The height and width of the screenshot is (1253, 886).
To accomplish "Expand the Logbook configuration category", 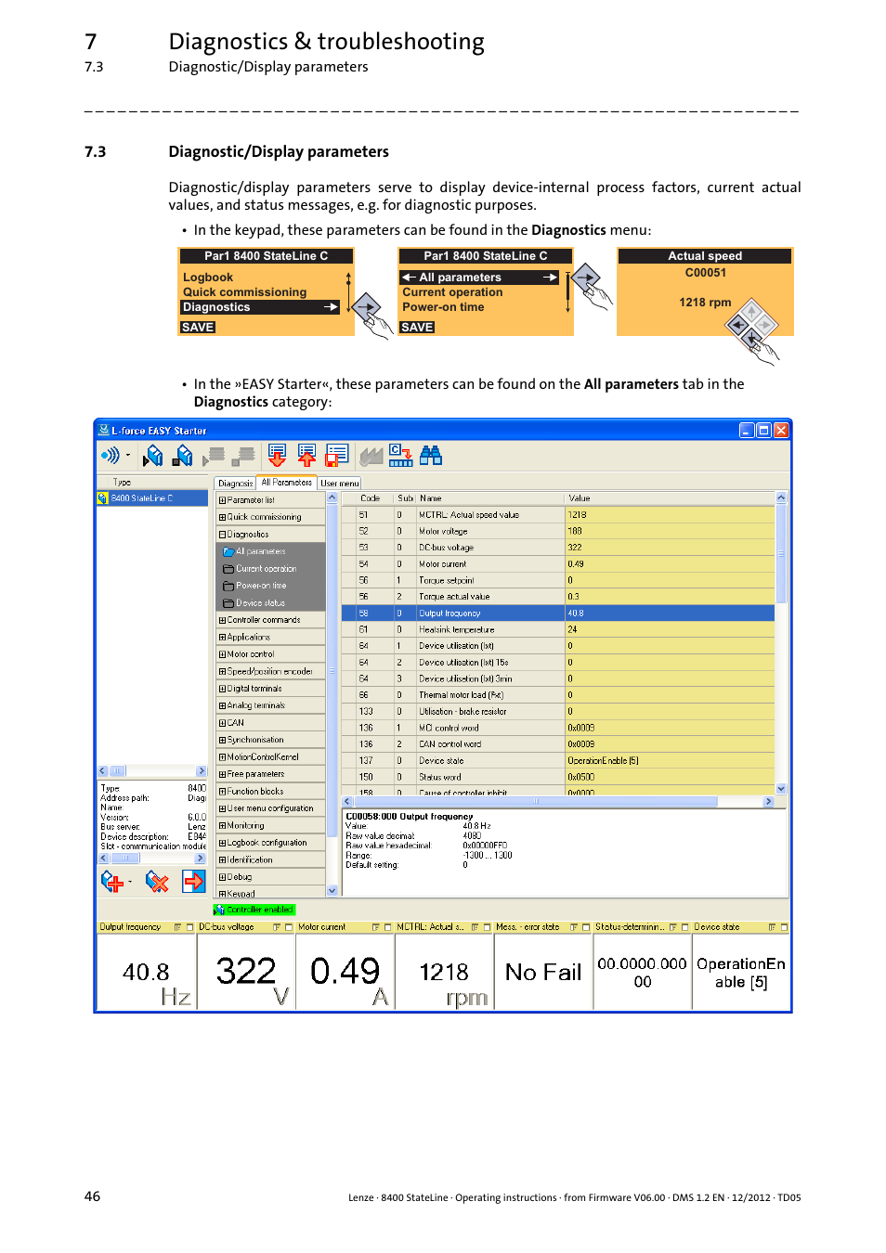I will [222, 843].
